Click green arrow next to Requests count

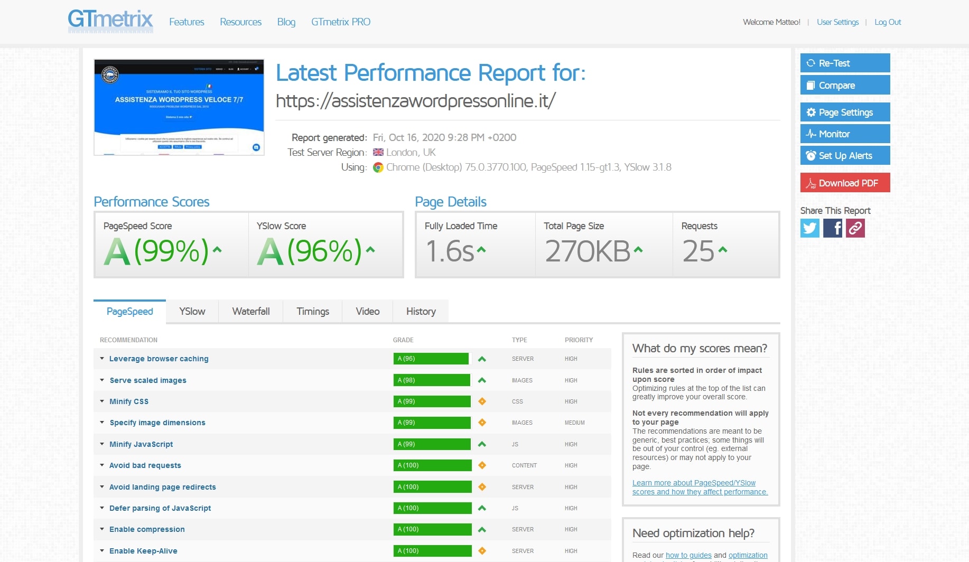pyautogui.click(x=723, y=250)
